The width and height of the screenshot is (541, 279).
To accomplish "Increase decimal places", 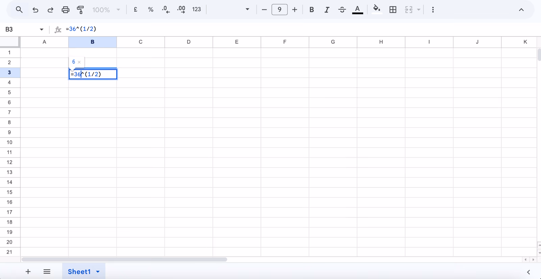I will pos(181,10).
